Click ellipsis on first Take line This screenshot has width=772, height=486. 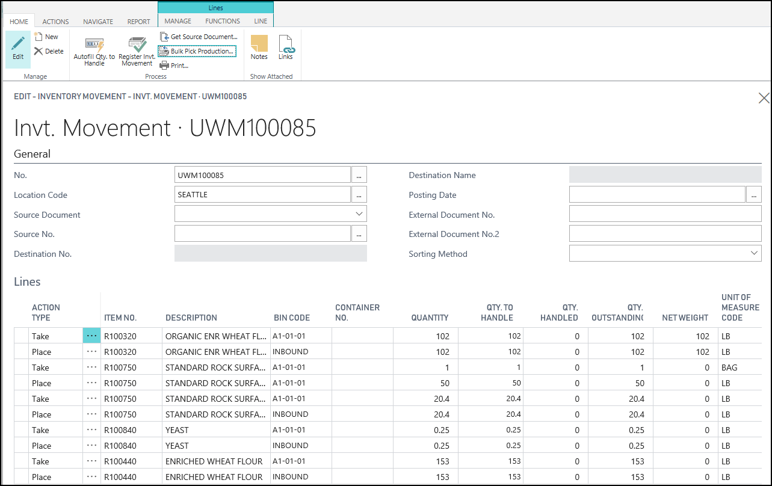[91, 336]
